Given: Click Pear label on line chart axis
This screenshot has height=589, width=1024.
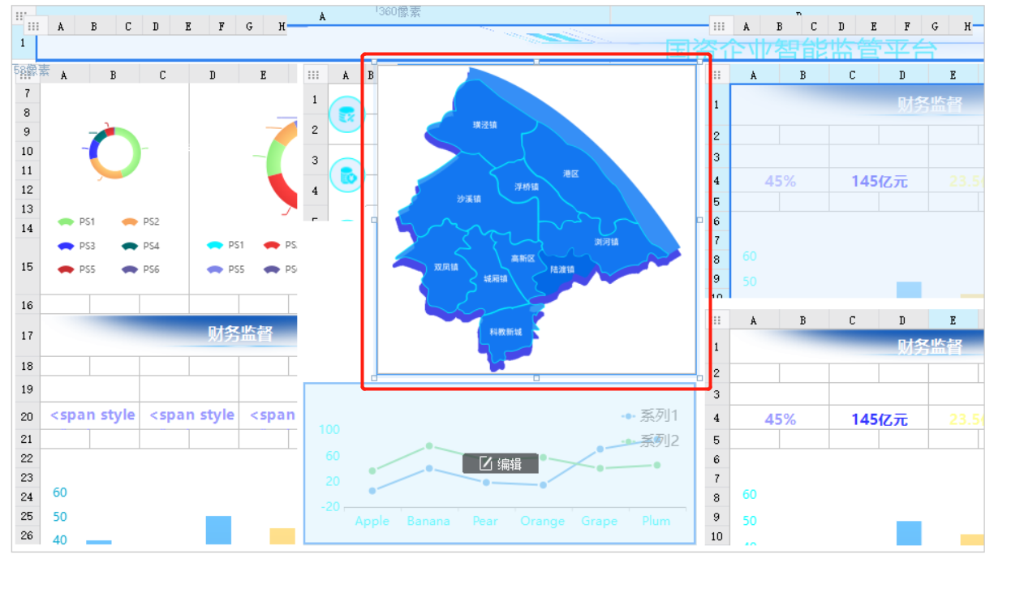Looking at the screenshot, I should click(x=485, y=521).
